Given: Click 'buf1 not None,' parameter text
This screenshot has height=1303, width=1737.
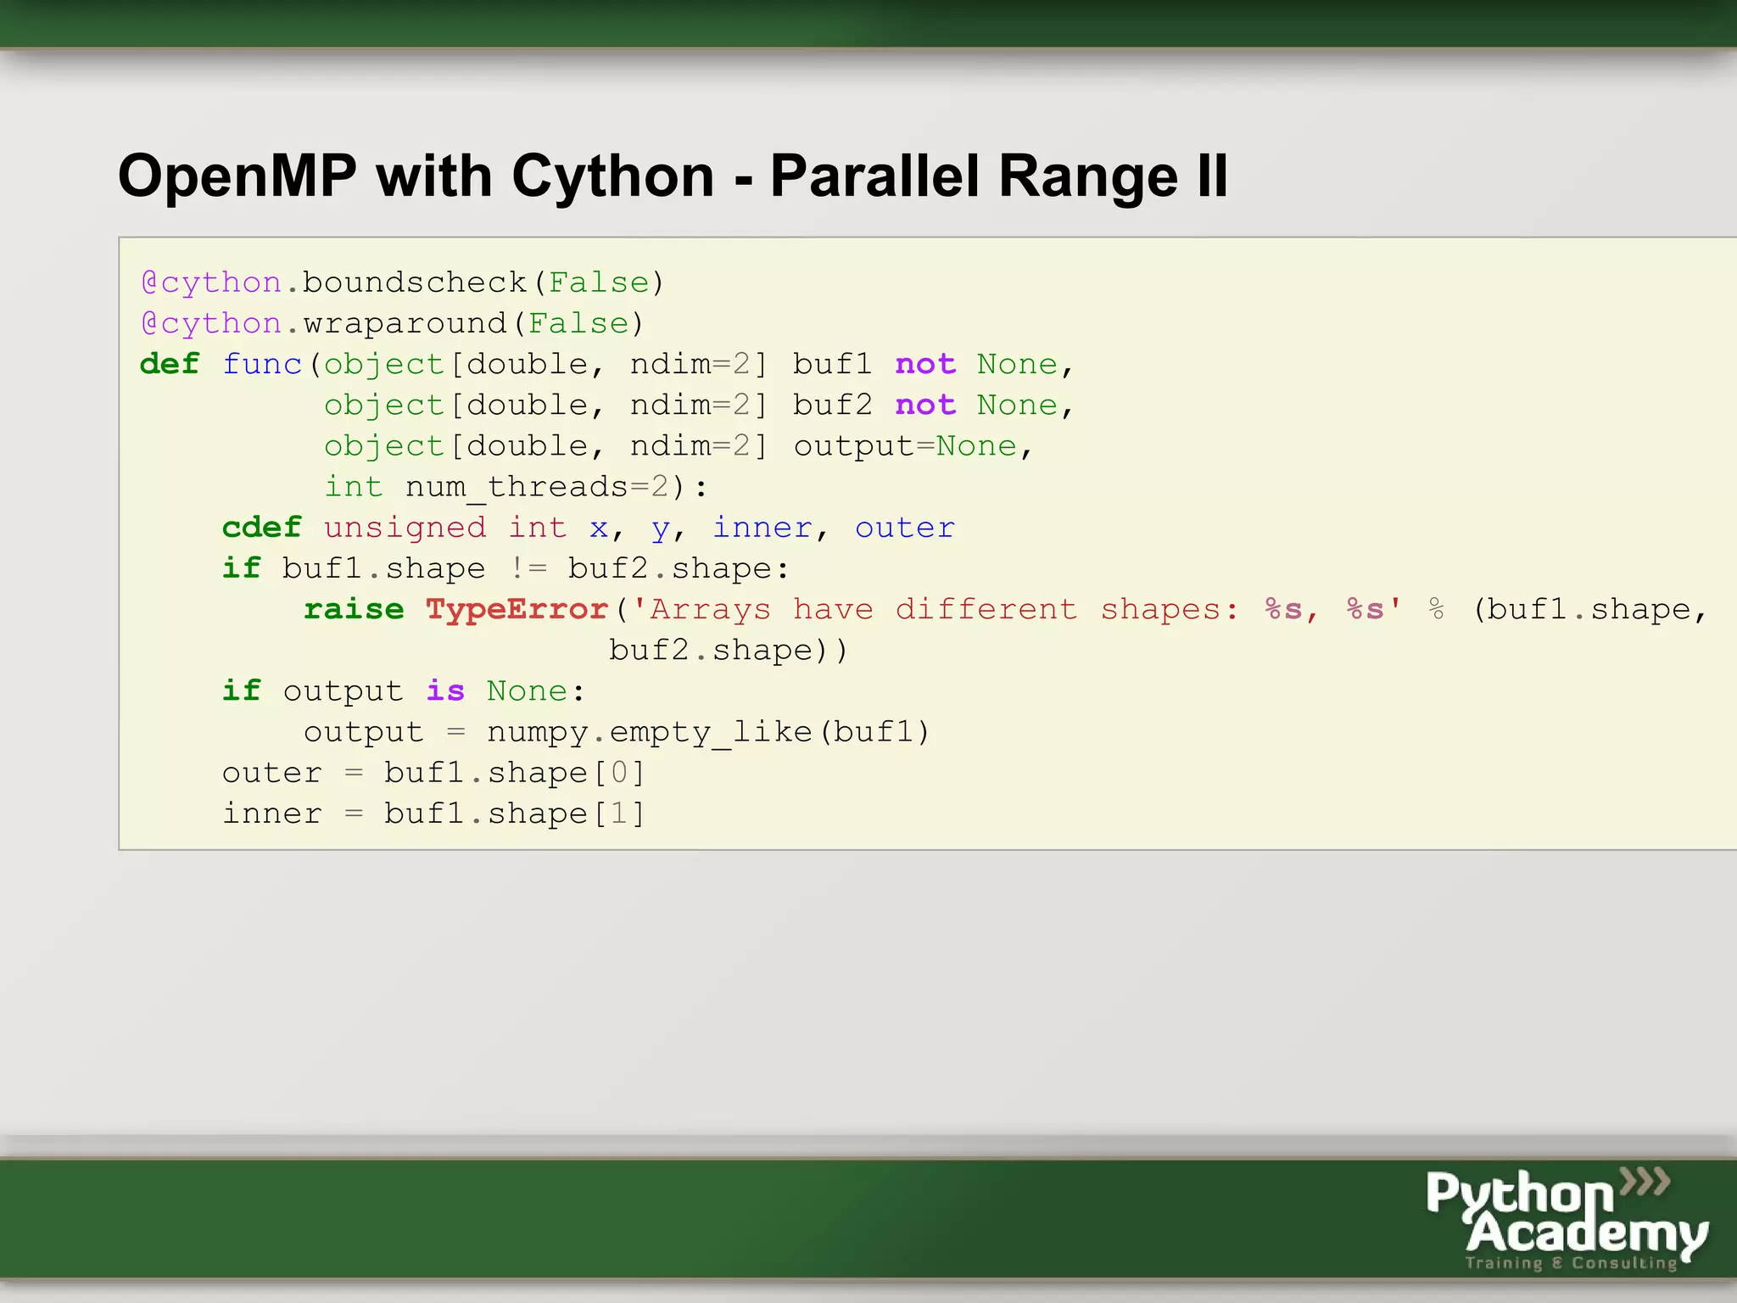Looking at the screenshot, I should (934, 364).
